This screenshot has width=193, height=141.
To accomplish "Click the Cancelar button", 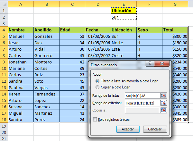I will point(155,129).
